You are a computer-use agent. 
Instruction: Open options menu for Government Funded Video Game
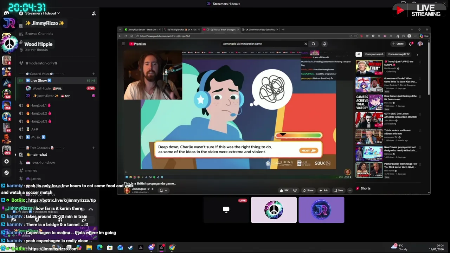point(420,79)
